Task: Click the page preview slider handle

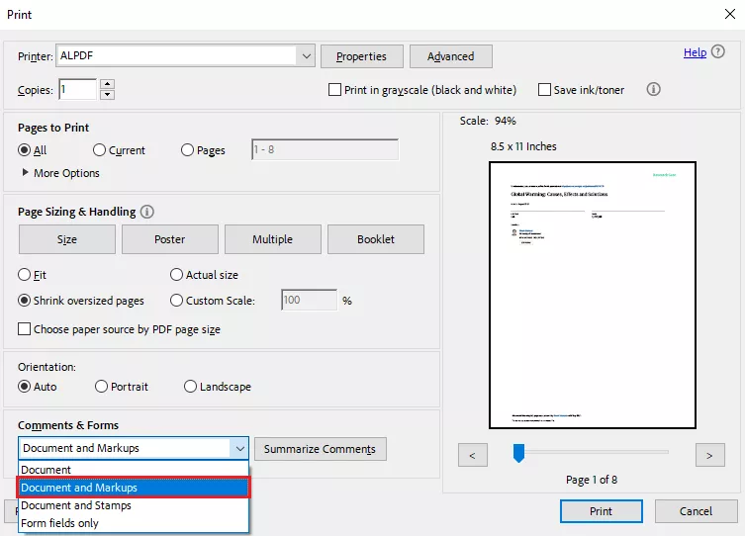Action: click(518, 453)
